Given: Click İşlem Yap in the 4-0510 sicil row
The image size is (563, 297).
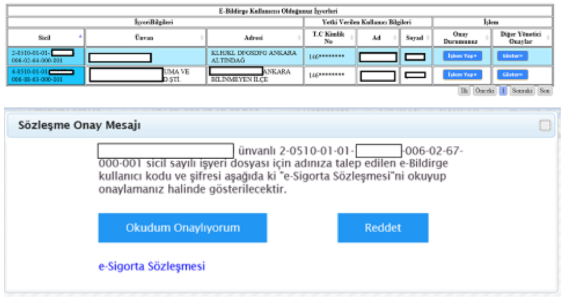Looking at the screenshot, I should pyautogui.click(x=462, y=75).
